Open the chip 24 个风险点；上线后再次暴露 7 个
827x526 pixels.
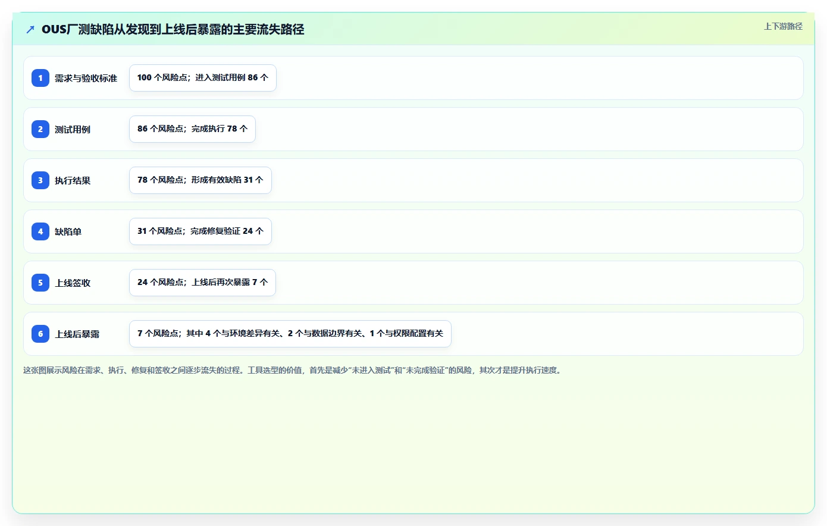click(x=202, y=283)
